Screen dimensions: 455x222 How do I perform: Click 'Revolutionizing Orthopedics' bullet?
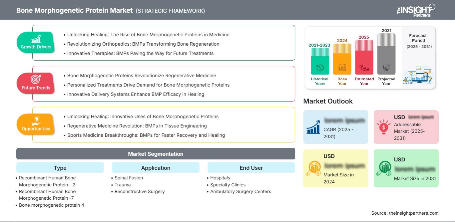[x=143, y=44]
